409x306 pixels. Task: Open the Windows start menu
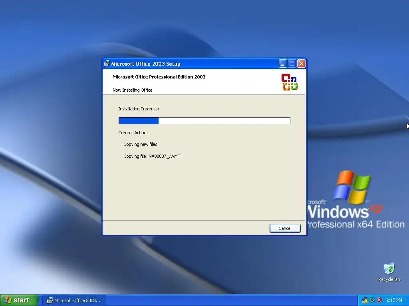pyautogui.click(x=19, y=300)
